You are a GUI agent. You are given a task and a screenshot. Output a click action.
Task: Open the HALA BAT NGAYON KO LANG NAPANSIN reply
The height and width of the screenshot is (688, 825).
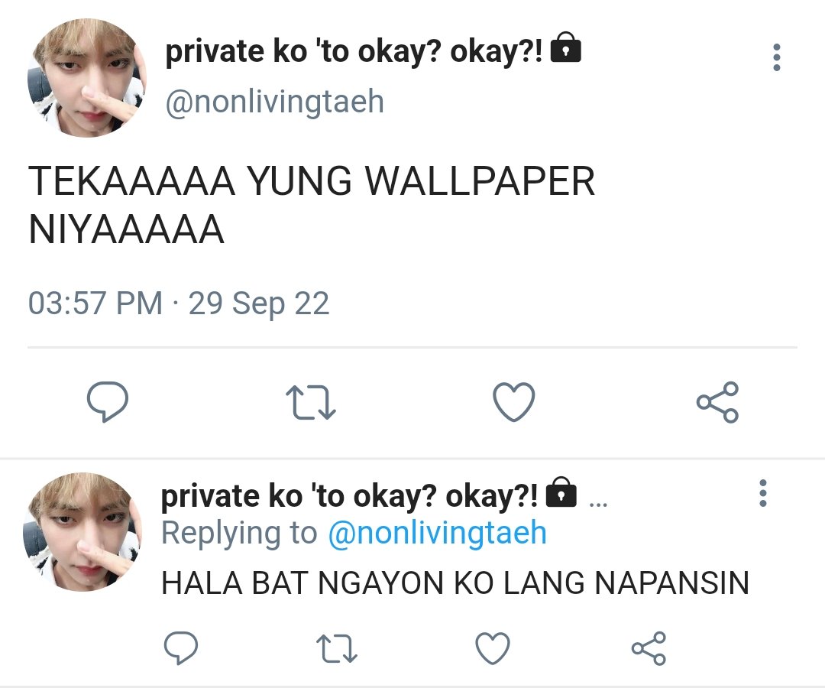click(x=455, y=583)
